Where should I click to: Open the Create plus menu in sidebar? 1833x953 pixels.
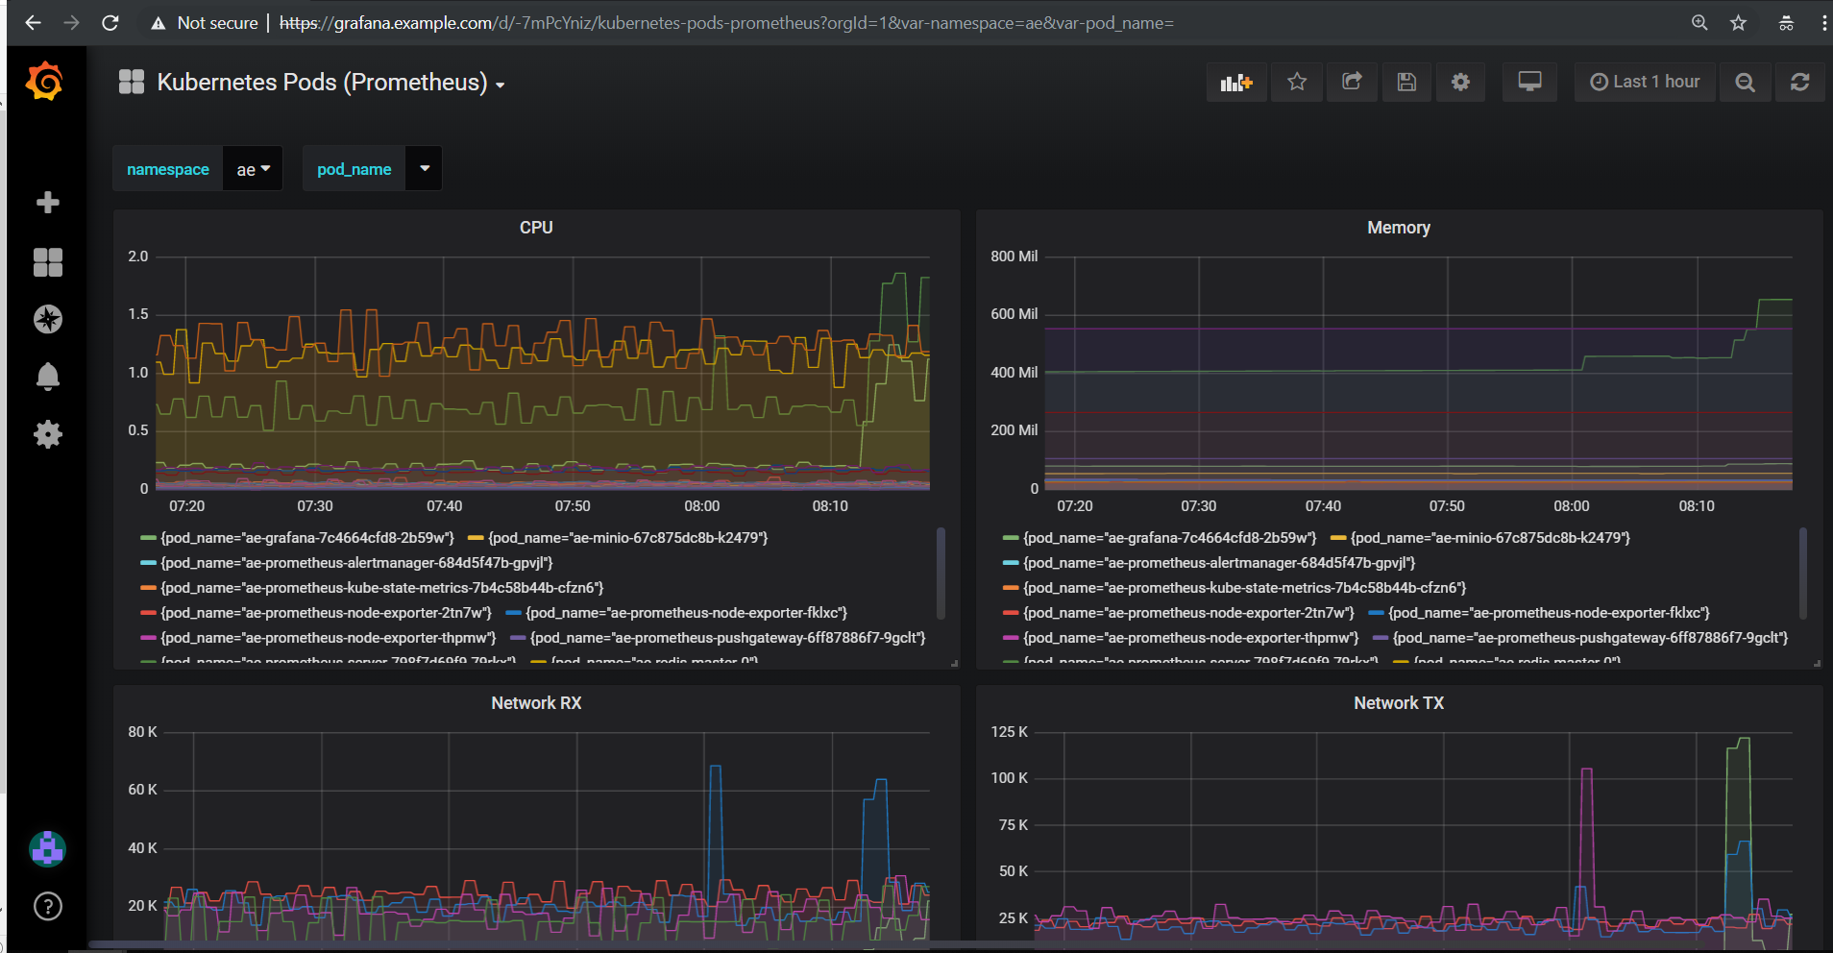point(47,202)
